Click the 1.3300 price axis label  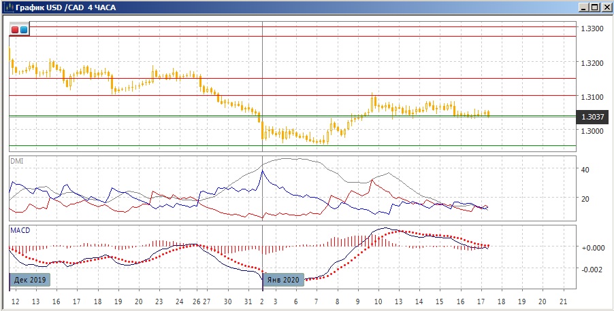[x=592, y=29]
